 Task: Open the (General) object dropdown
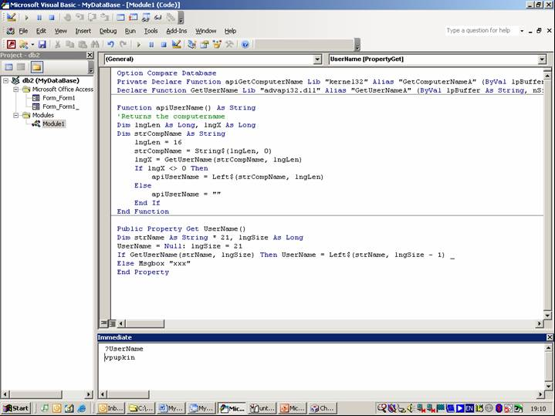(x=317, y=59)
